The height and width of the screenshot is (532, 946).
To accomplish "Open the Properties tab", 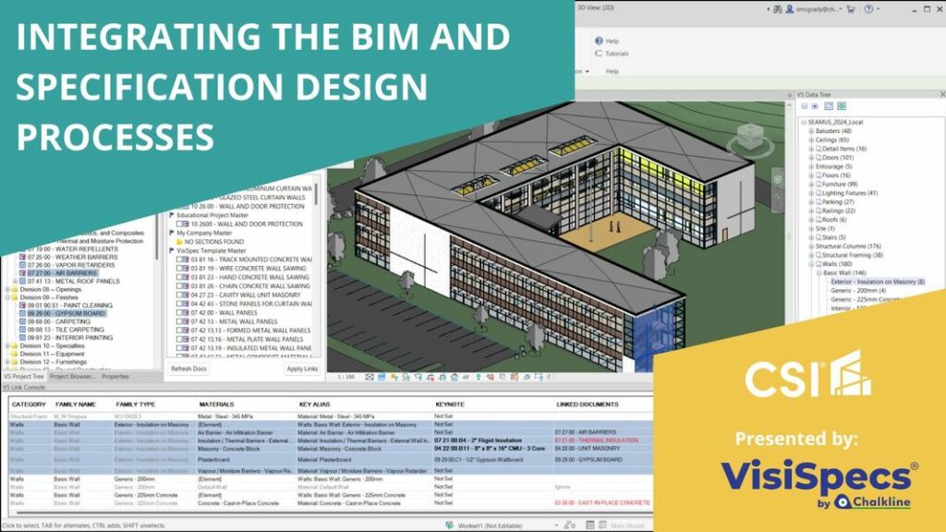I will (115, 376).
